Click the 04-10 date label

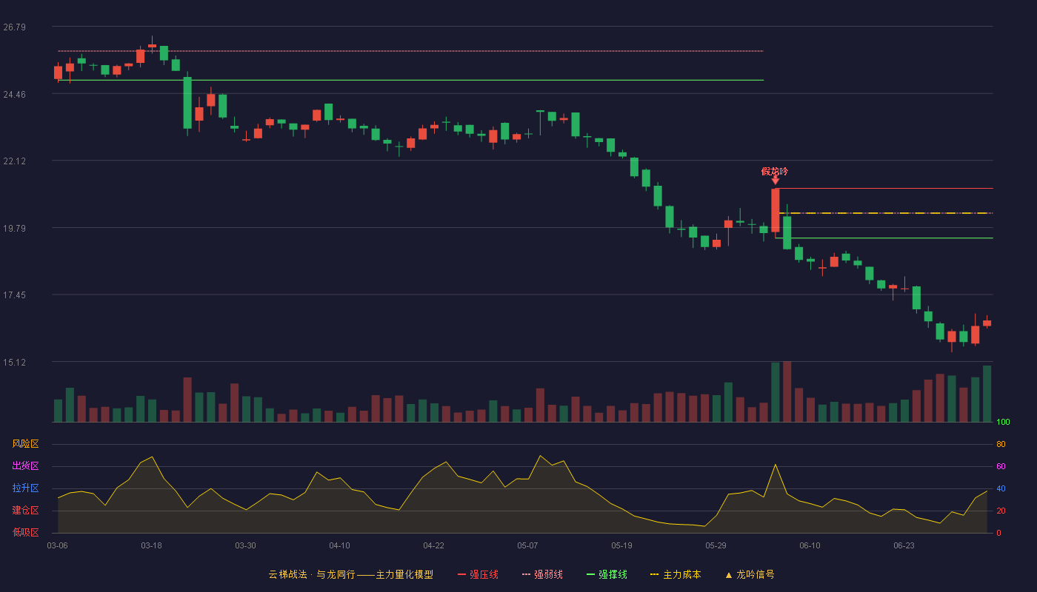pyautogui.click(x=339, y=545)
